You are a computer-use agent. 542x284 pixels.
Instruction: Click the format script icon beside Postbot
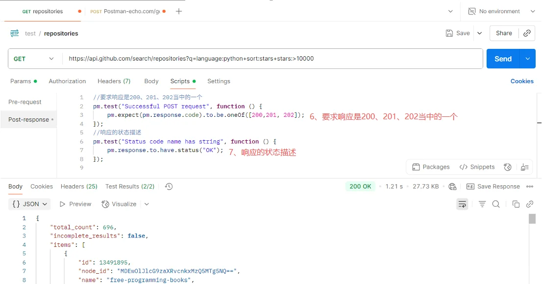tap(525, 167)
